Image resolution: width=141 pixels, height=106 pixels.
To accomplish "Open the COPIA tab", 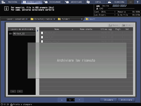I will click(x=95, y=2).
